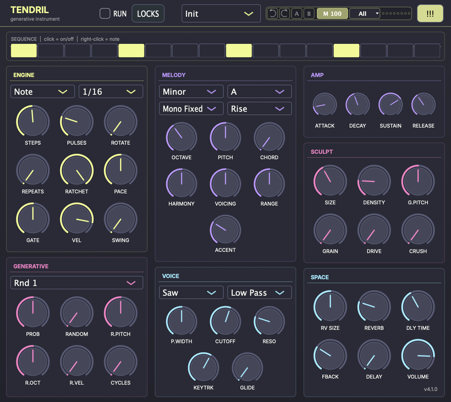
Task: Click the ATTACK knob
Action: point(325,104)
